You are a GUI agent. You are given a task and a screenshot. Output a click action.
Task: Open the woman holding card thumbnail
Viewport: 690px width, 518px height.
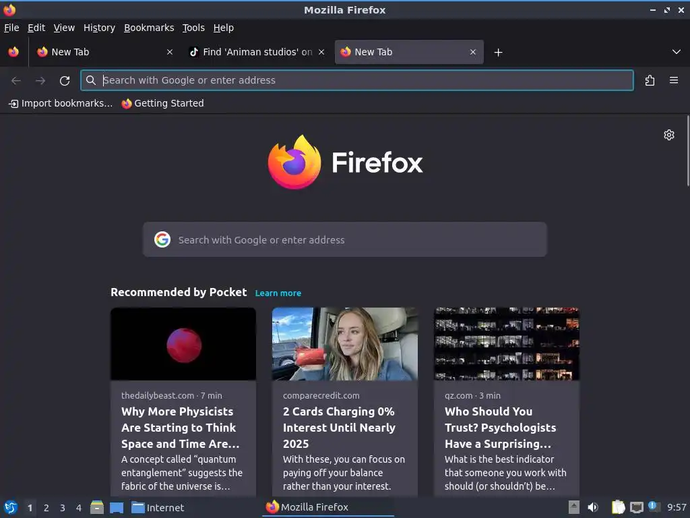344,343
